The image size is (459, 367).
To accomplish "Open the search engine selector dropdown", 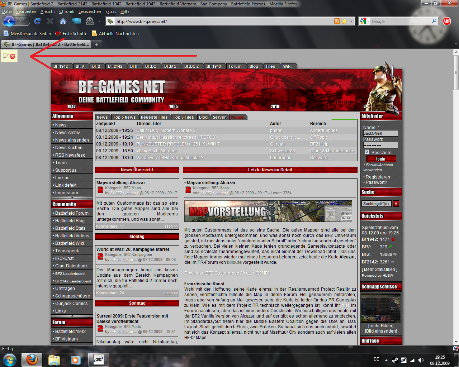I will (x=368, y=22).
